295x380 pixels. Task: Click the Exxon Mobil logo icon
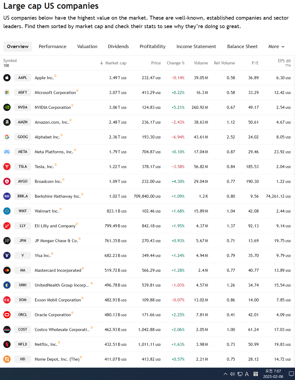tap(7, 300)
